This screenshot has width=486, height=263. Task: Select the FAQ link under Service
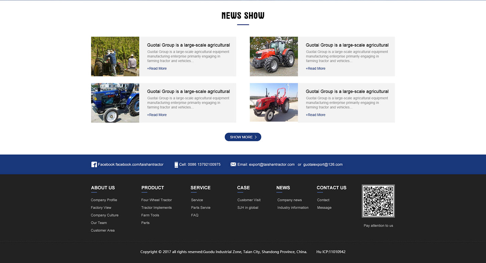pos(195,215)
